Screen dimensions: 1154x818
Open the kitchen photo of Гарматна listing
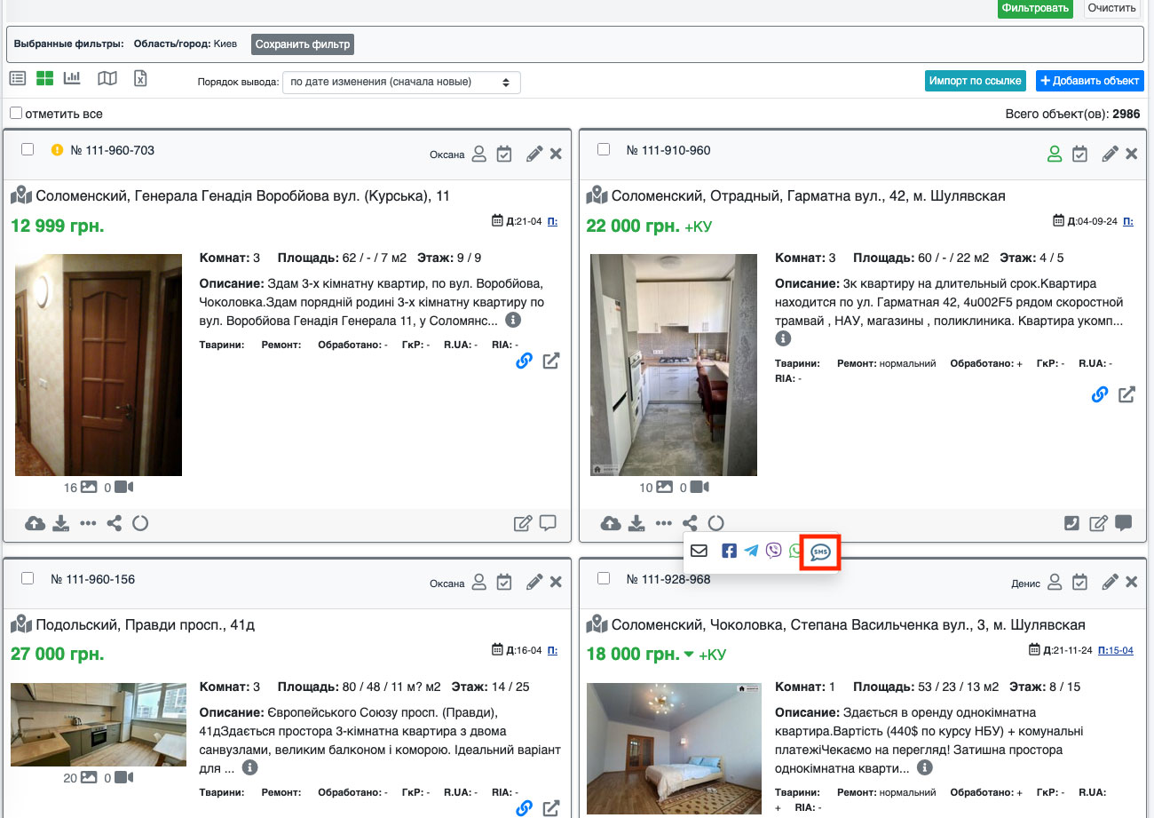[x=674, y=365]
